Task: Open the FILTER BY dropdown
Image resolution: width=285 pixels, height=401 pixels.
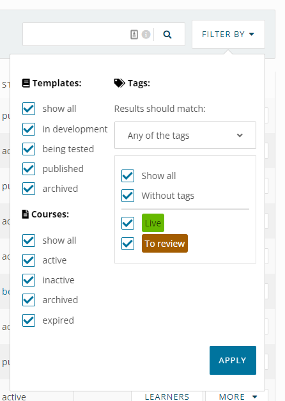Action: (x=228, y=35)
